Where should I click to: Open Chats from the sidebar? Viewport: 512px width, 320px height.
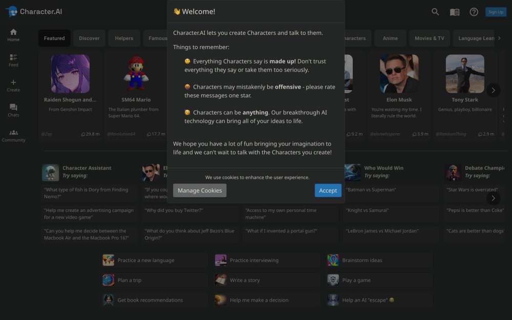tap(13, 110)
